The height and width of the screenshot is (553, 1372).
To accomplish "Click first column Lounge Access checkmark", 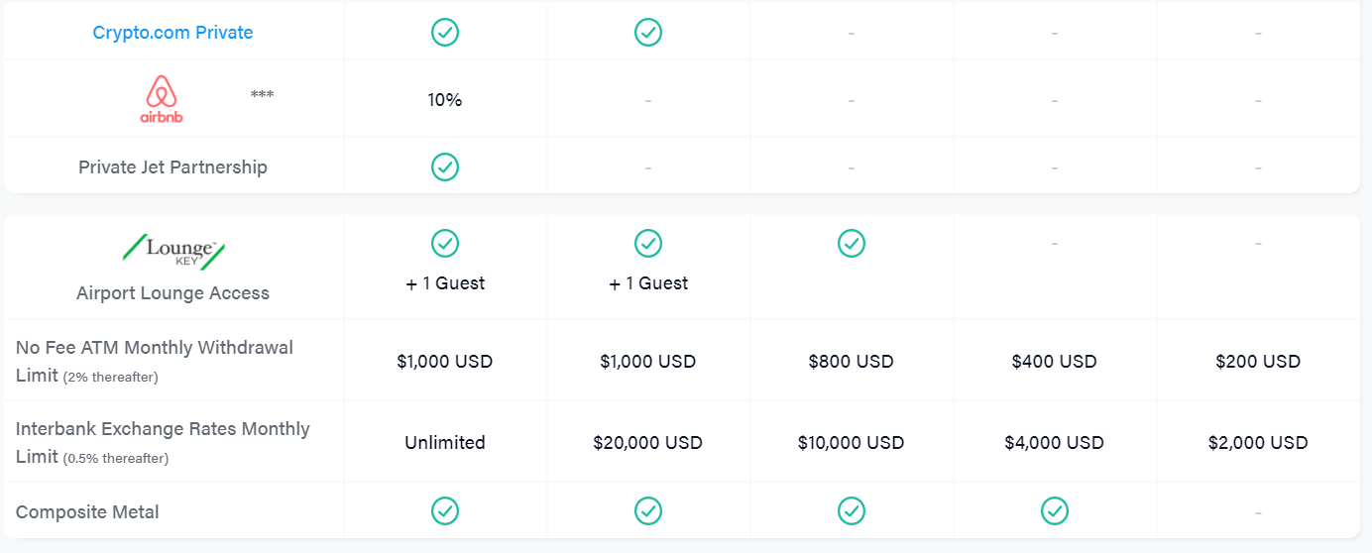I will pos(445,243).
